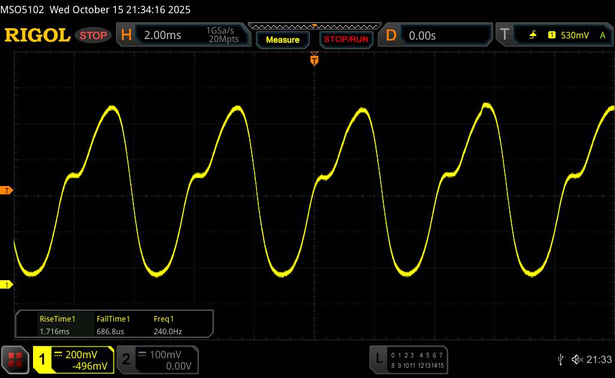Select the RiseTime1 measurement result
This screenshot has height=378, width=615.
57,325
